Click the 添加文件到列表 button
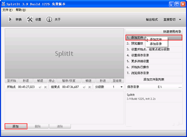 154,79
